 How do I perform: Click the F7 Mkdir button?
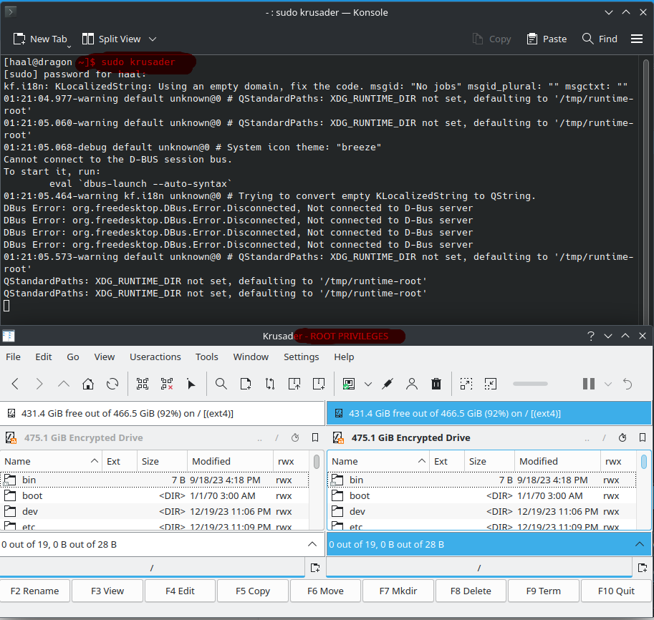click(398, 591)
